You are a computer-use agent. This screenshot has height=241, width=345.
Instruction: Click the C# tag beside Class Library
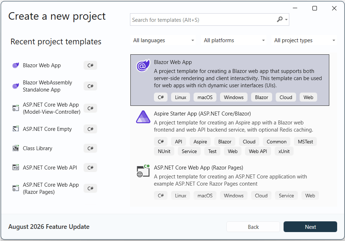click(x=90, y=148)
